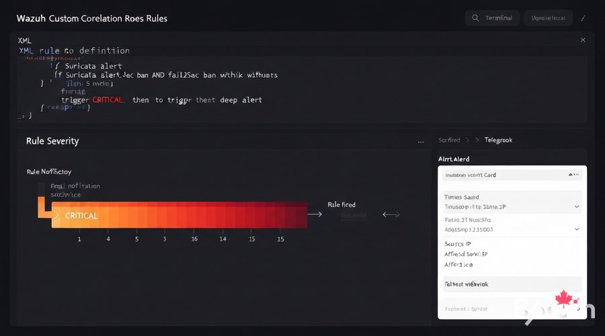Click the webhook row in the alert card

(x=512, y=284)
